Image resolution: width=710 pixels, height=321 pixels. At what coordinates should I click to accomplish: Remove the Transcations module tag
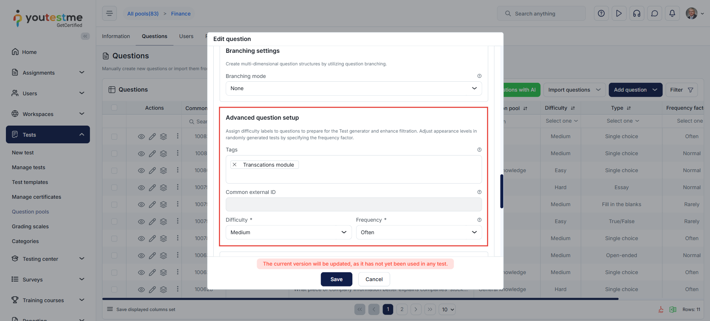tap(234, 165)
